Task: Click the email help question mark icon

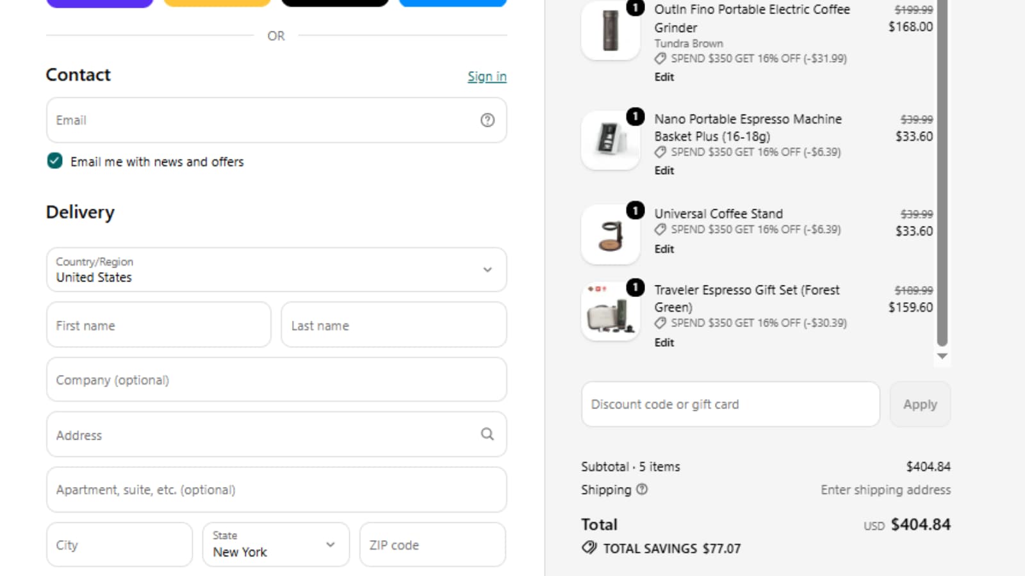Action: tap(488, 120)
